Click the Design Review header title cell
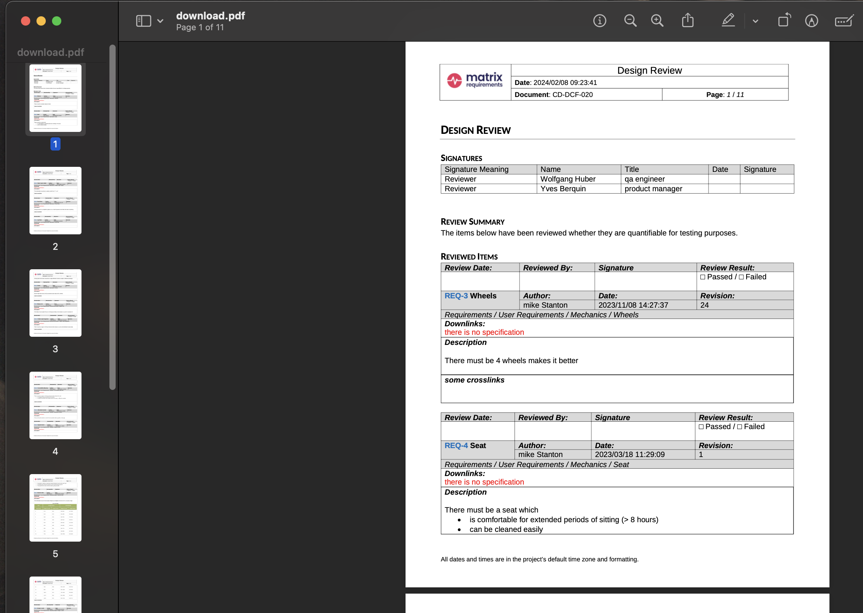 (649, 70)
